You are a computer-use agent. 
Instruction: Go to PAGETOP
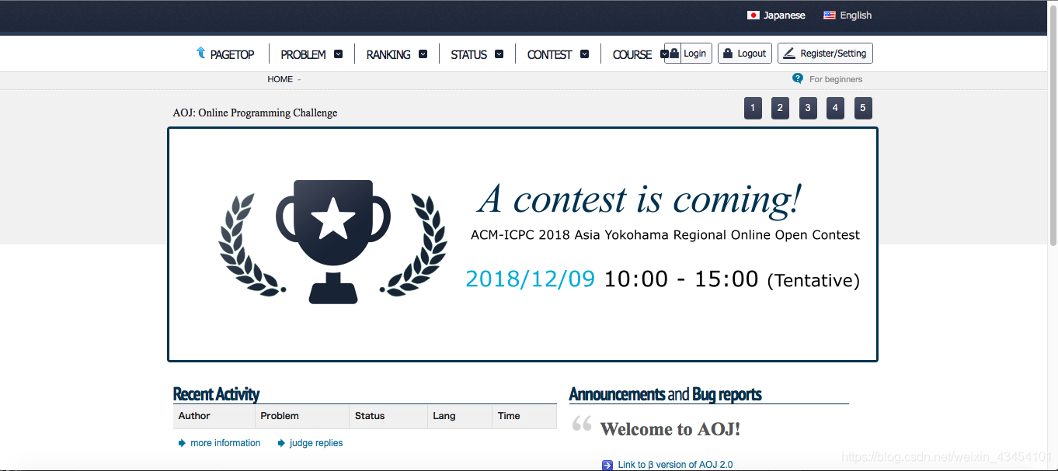pos(232,54)
